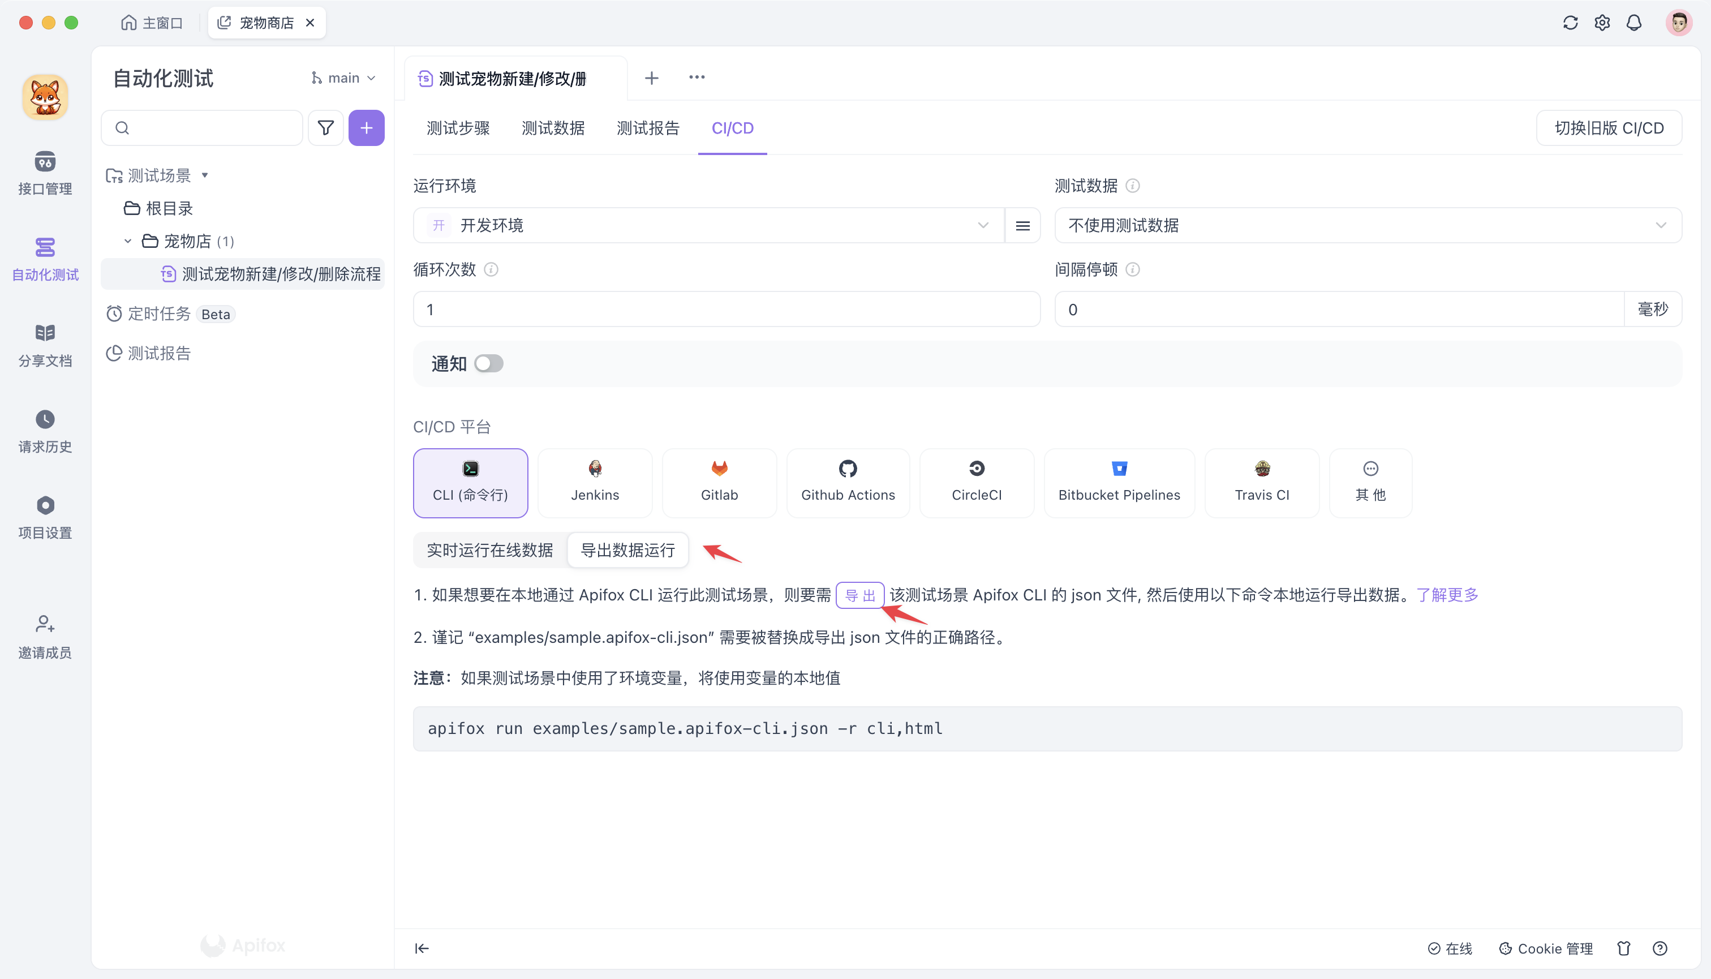Open 邀请成员 in the sidebar
Screen dimensions: 1711x979
[x=44, y=636]
